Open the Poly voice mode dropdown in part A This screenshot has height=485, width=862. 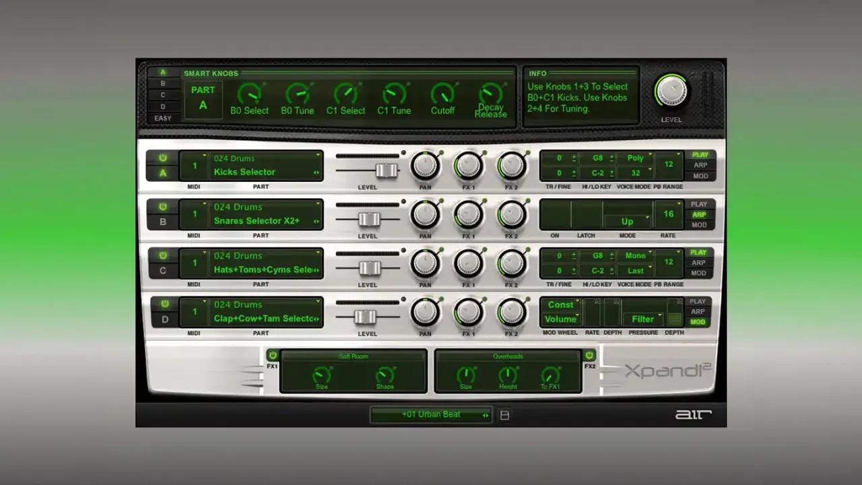pyautogui.click(x=636, y=158)
